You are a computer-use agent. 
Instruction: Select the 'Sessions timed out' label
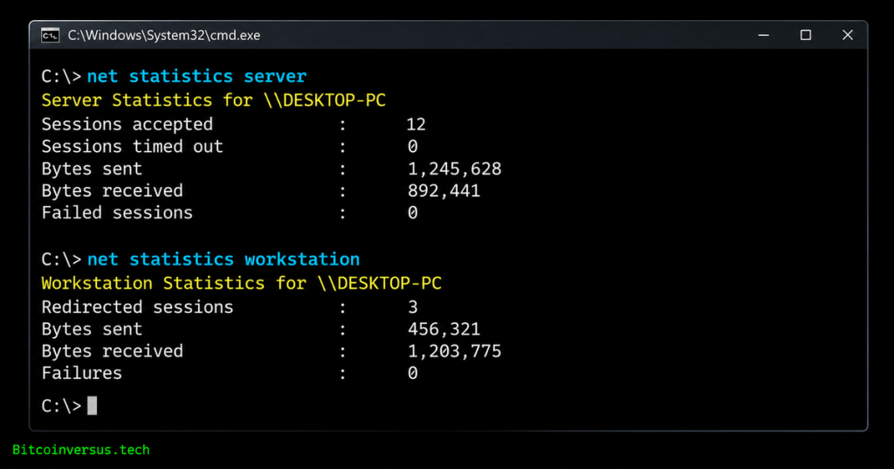click(x=133, y=147)
